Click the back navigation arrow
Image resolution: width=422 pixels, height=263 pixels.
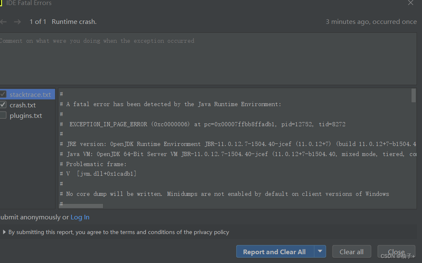tap(4, 21)
